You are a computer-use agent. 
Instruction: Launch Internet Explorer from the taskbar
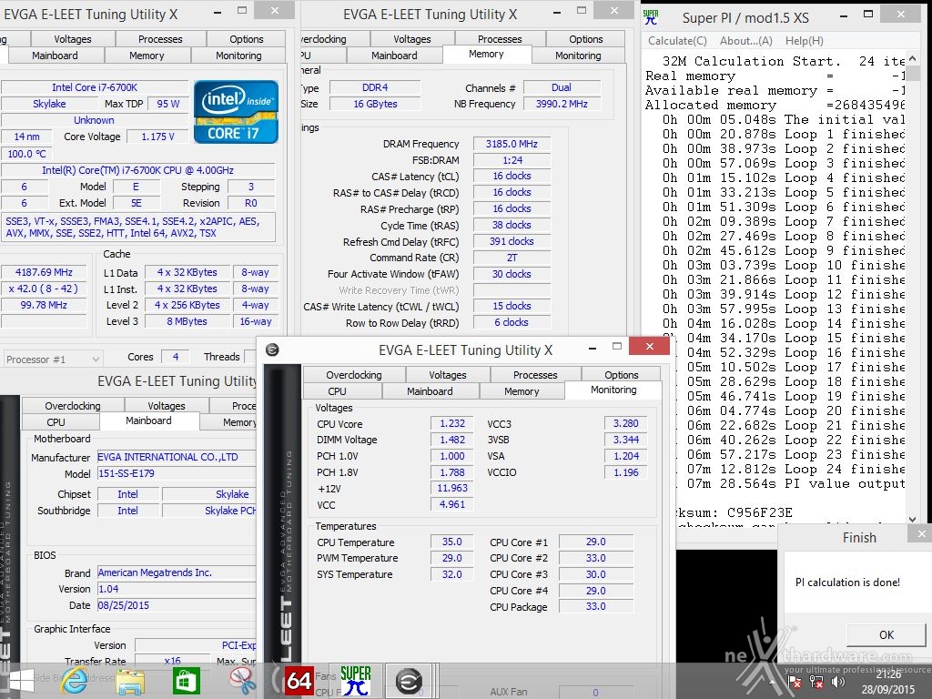[74, 681]
